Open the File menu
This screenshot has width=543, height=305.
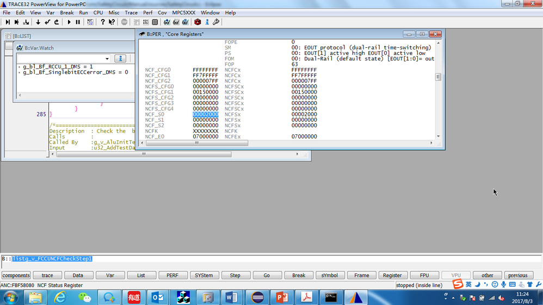point(7,13)
